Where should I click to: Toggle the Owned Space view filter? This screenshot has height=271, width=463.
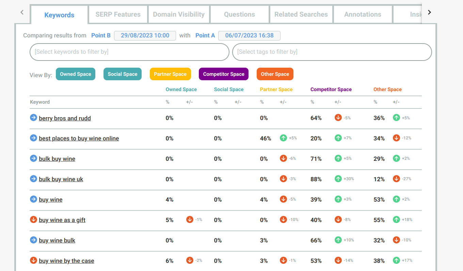click(x=76, y=74)
